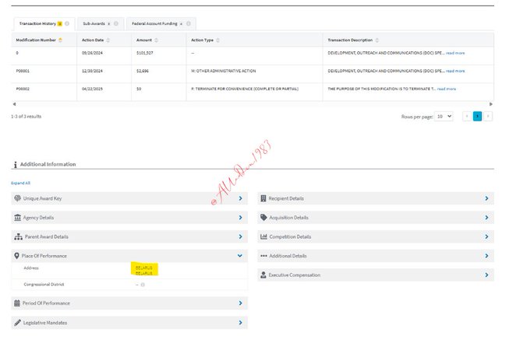Collapse the Place Of Performance section
This screenshot has width=530, height=353.
click(x=240, y=256)
